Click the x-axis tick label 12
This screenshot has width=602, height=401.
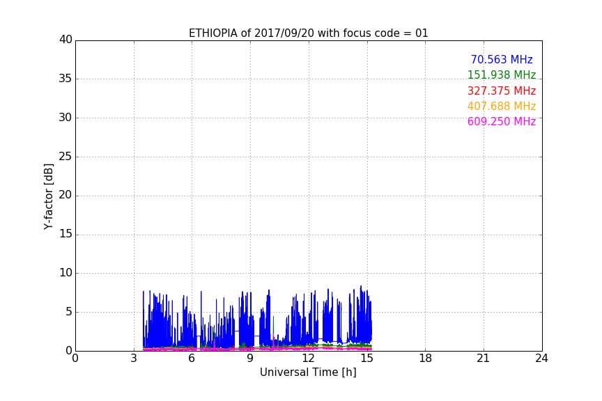pos(308,359)
